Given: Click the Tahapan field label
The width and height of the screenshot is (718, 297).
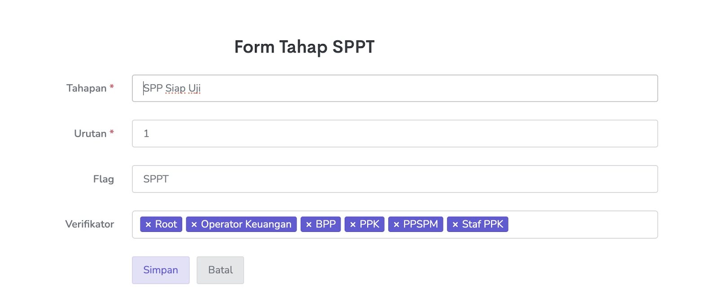Looking at the screenshot, I should pos(87,88).
